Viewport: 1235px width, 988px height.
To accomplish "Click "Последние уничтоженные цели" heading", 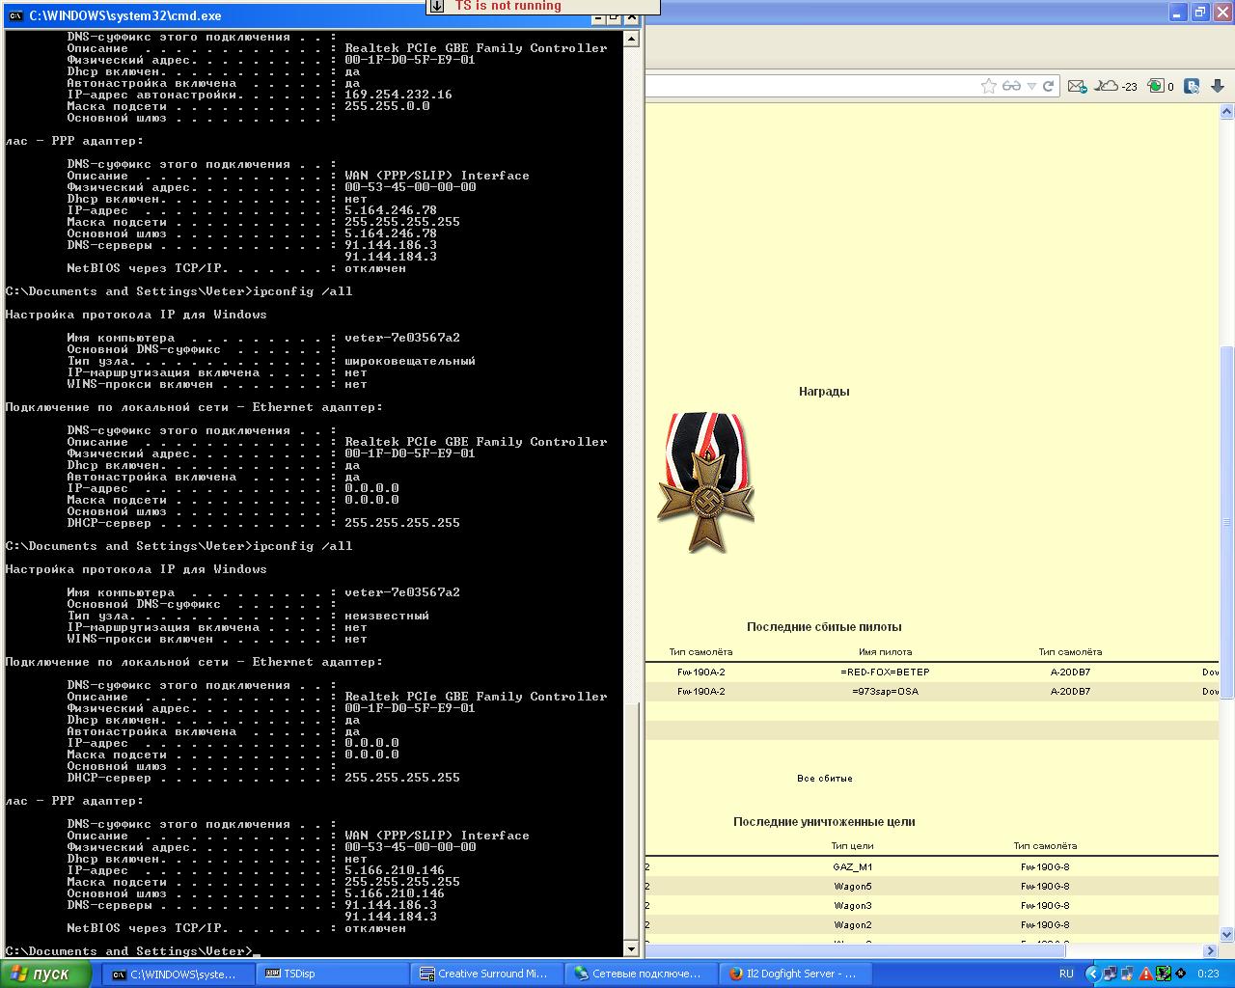I will pyautogui.click(x=824, y=821).
